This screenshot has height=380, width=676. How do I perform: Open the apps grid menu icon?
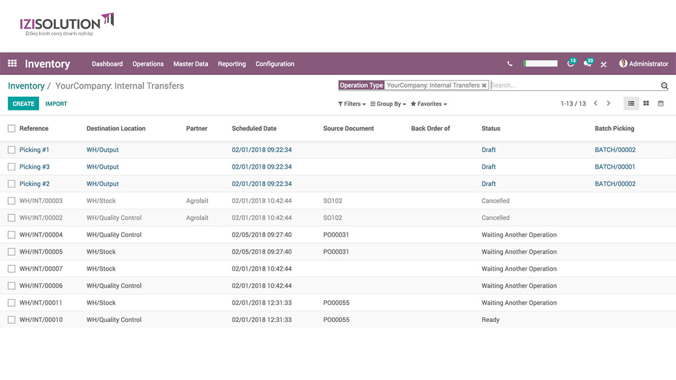[12, 64]
